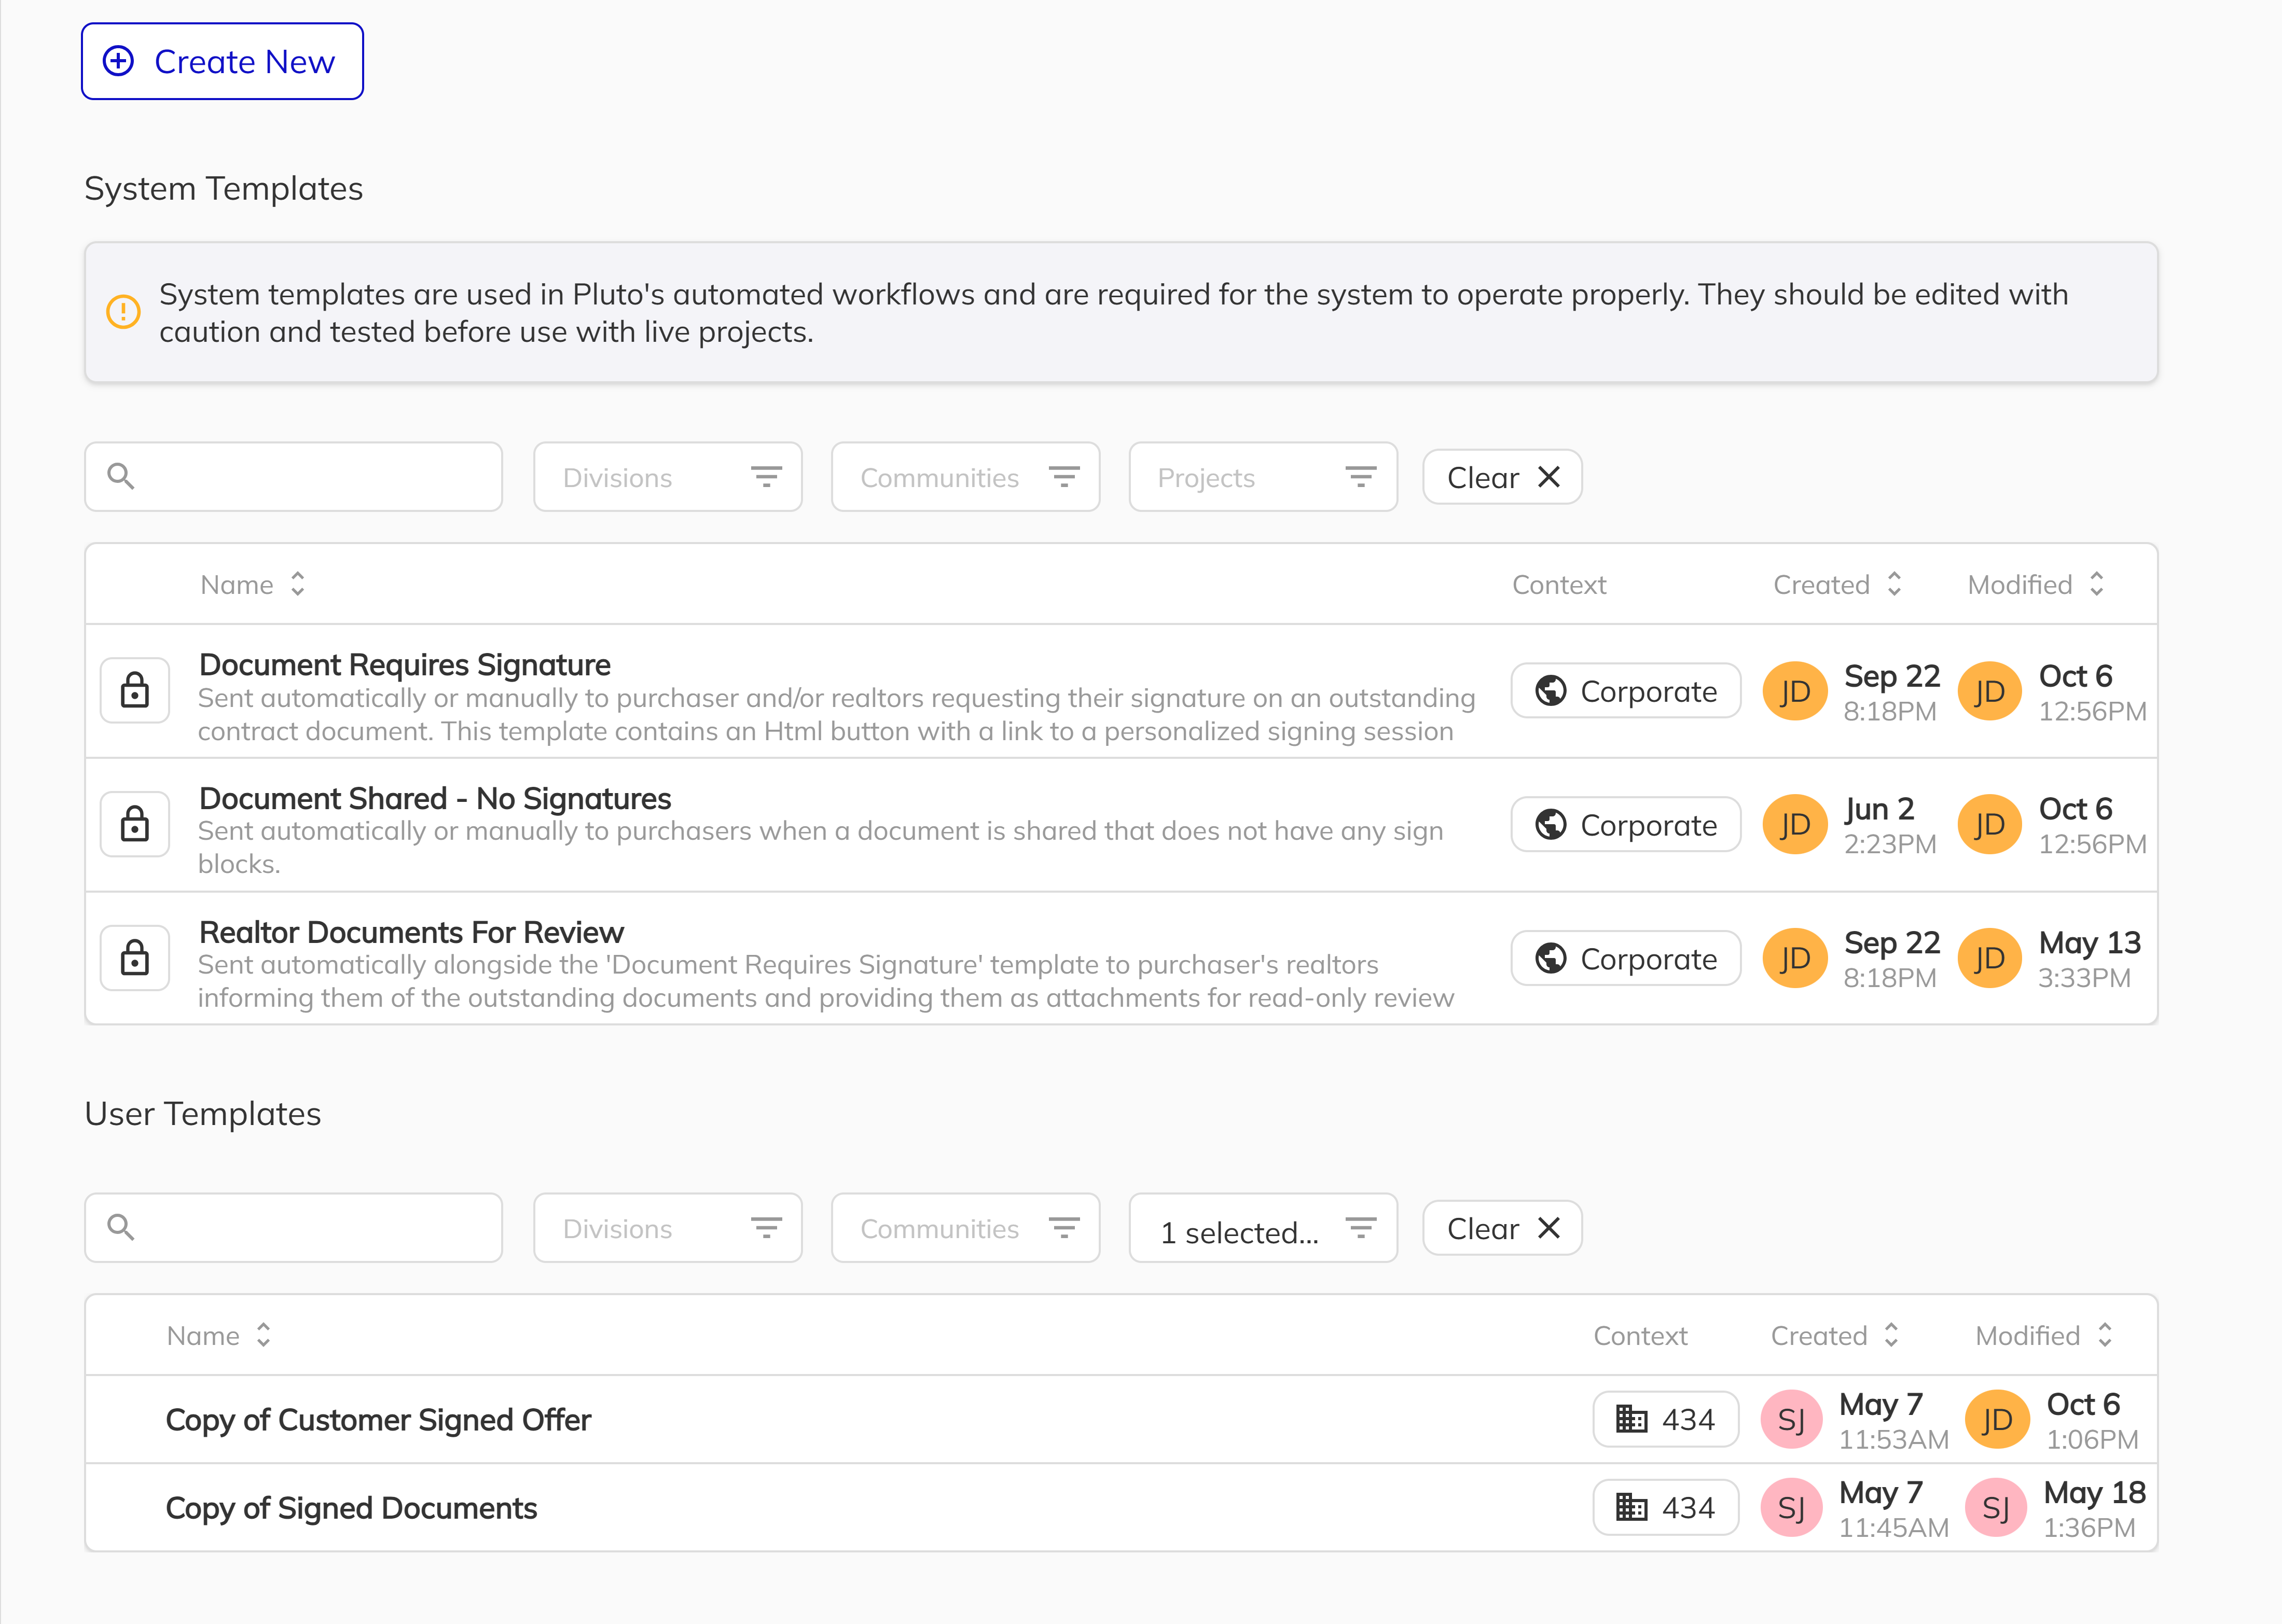
Task: Click the JD avatar next to the Sep 22 created date
Action: coord(1795,690)
